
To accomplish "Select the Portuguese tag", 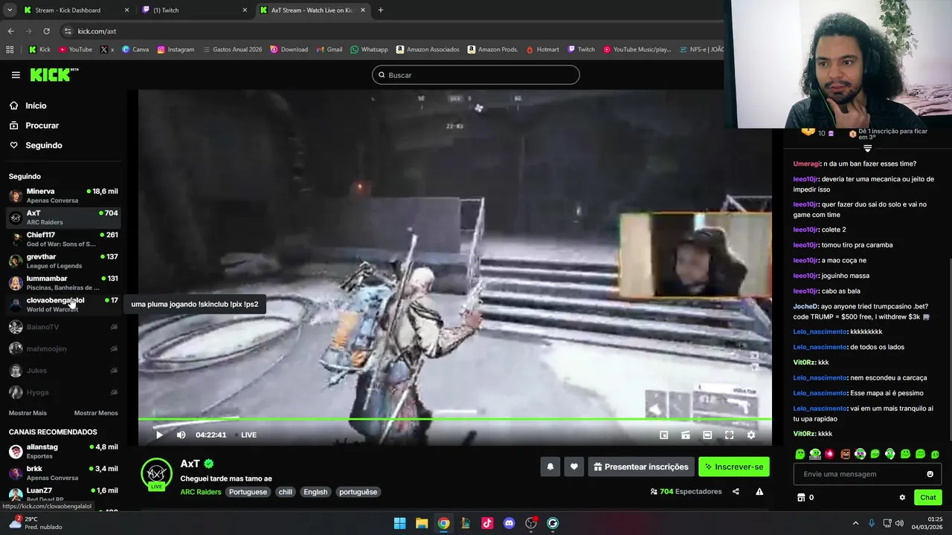I will pyautogui.click(x=248, y=492).
